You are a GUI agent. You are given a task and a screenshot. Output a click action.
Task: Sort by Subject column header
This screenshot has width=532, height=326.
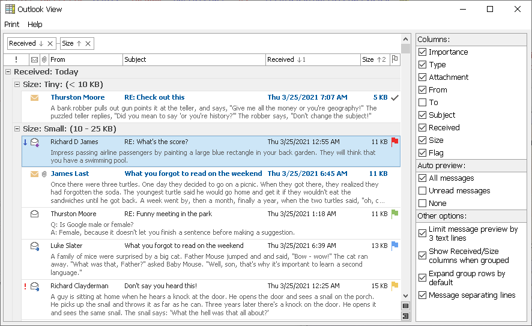194,59
